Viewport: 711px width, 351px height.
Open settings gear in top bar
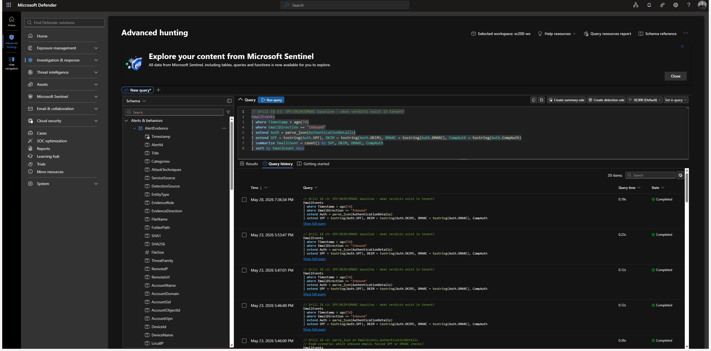click(x=675, y=5)
